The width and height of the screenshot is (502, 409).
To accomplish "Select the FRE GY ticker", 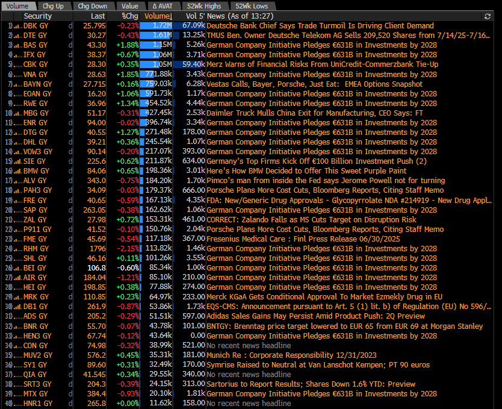I will tap(35, 201).
